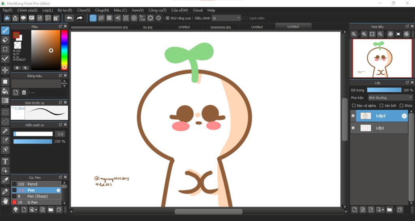The width and height of the screenshot is (415, 221).
Task: Enable the crisscross grid snap guide
Action: coord(109,18)
